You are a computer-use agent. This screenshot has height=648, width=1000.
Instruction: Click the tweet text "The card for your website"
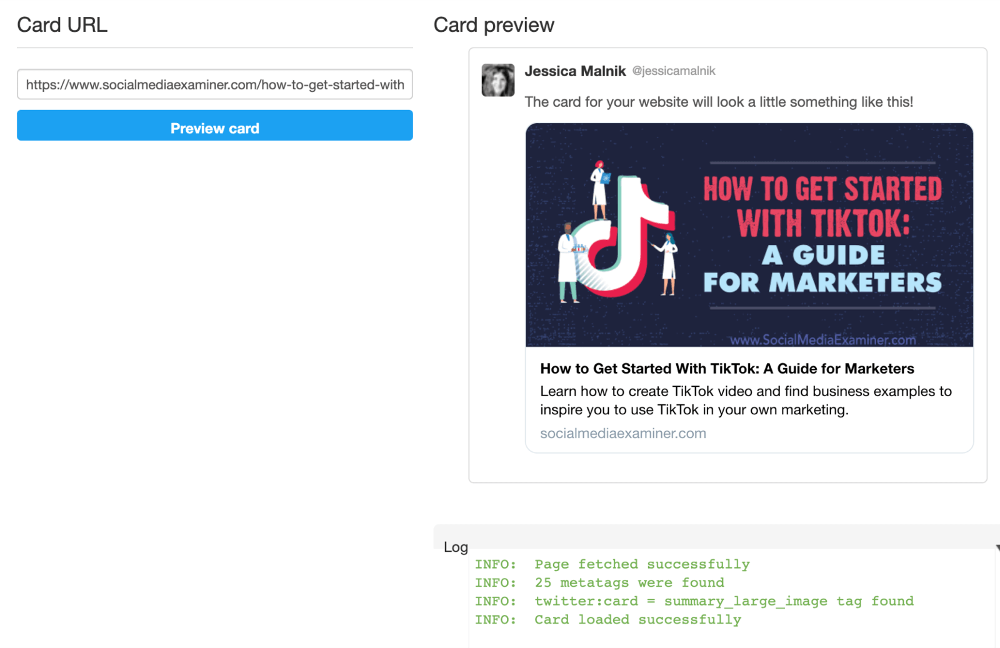[x=718, y=102]
